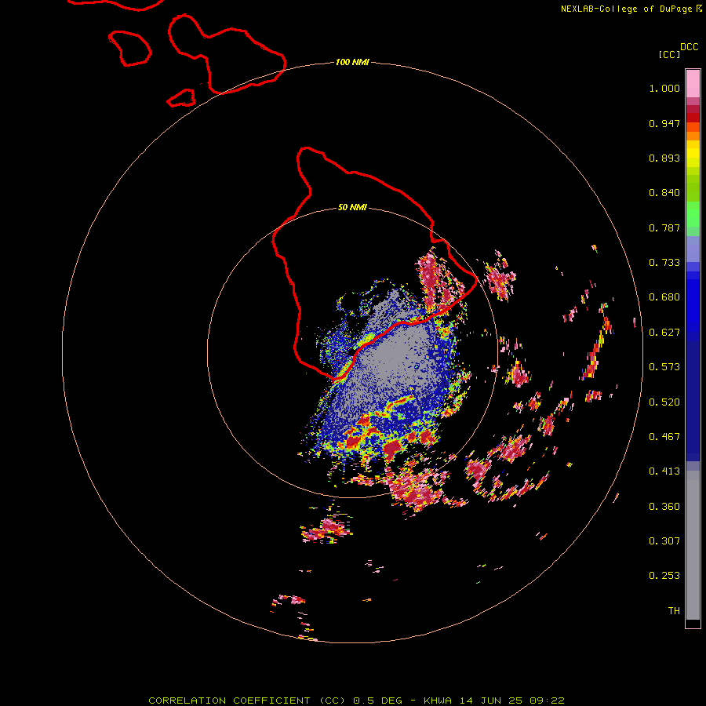The height and width of the screenshot is (706, 706).
Task: Click the 0.467 scale value
Action: click(664, 436)
